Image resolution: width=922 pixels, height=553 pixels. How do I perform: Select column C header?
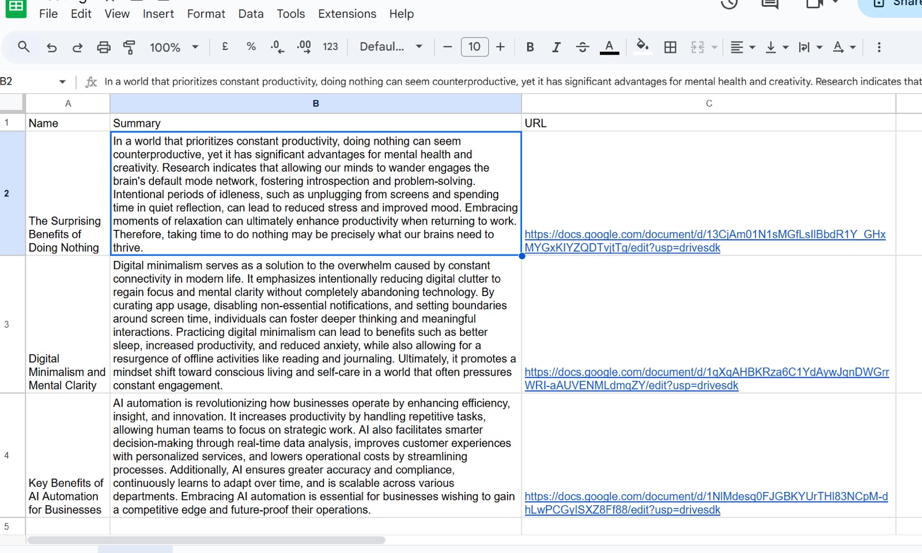(x=709, y=104)
